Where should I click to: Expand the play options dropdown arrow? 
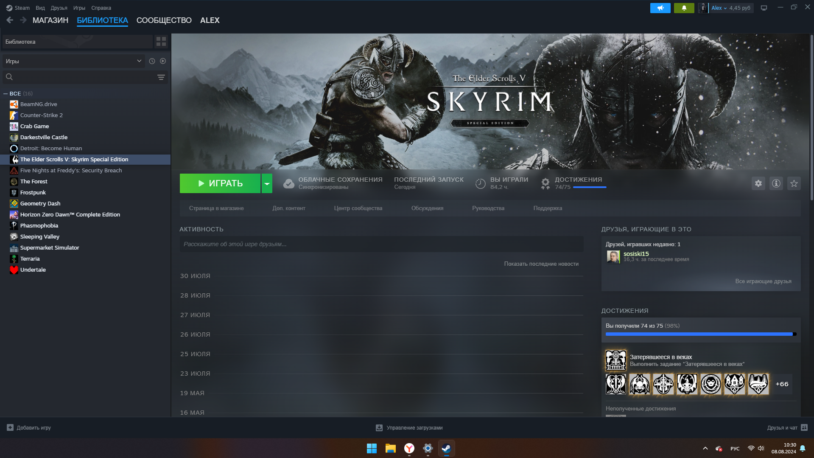tap(267, 183)
